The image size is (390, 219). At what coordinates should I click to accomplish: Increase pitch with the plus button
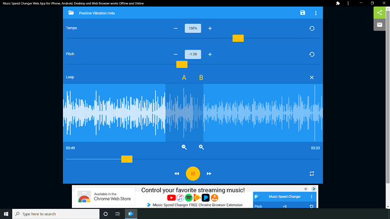pyautogui.click(x=210, y=54)
